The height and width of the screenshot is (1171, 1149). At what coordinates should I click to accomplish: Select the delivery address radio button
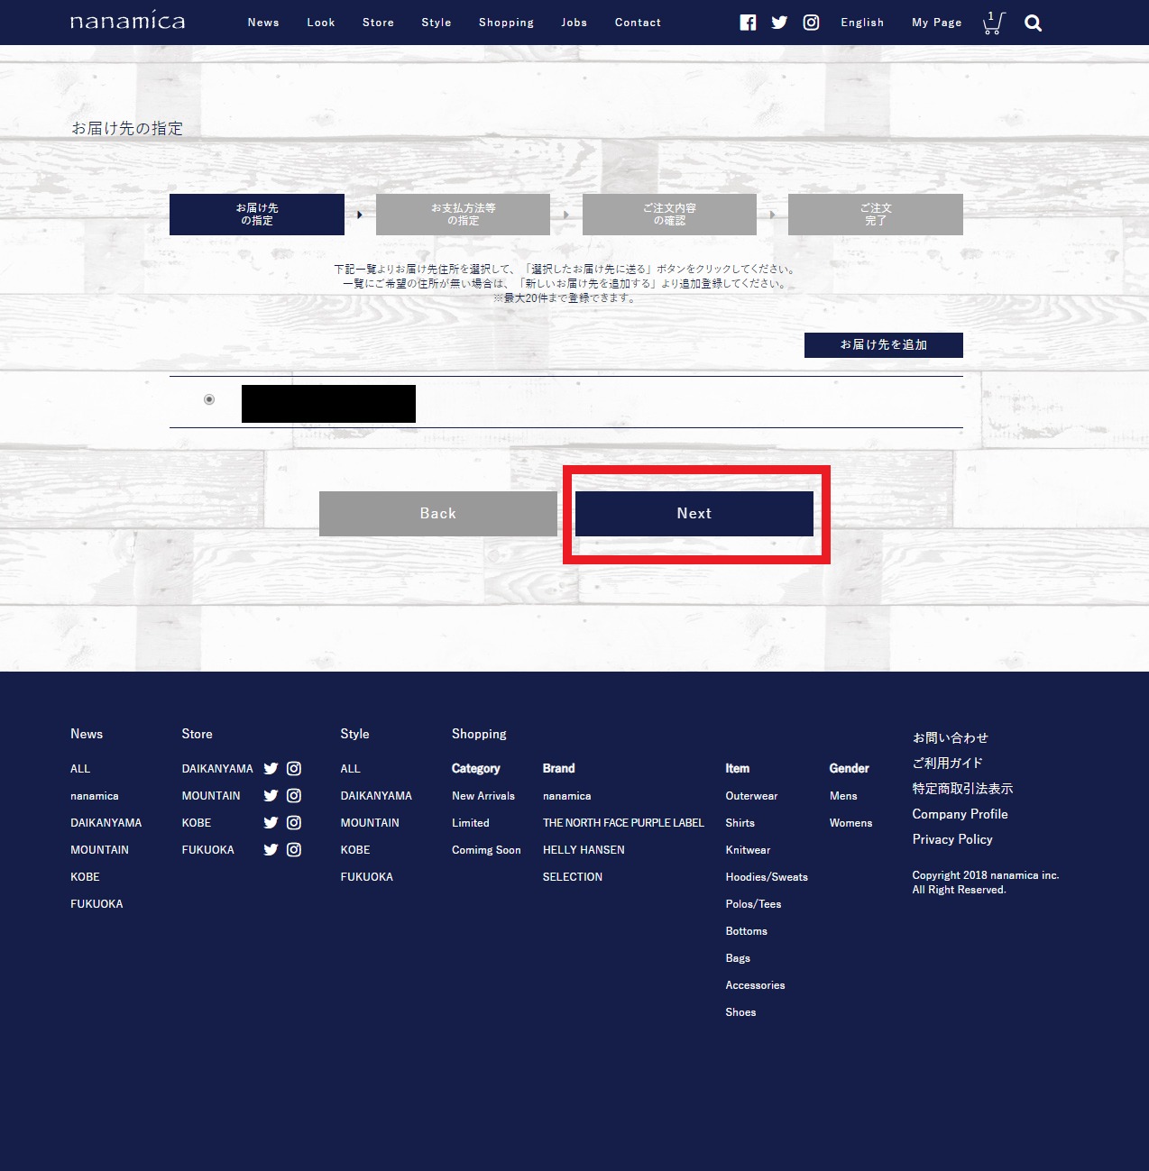coord(209,399)
